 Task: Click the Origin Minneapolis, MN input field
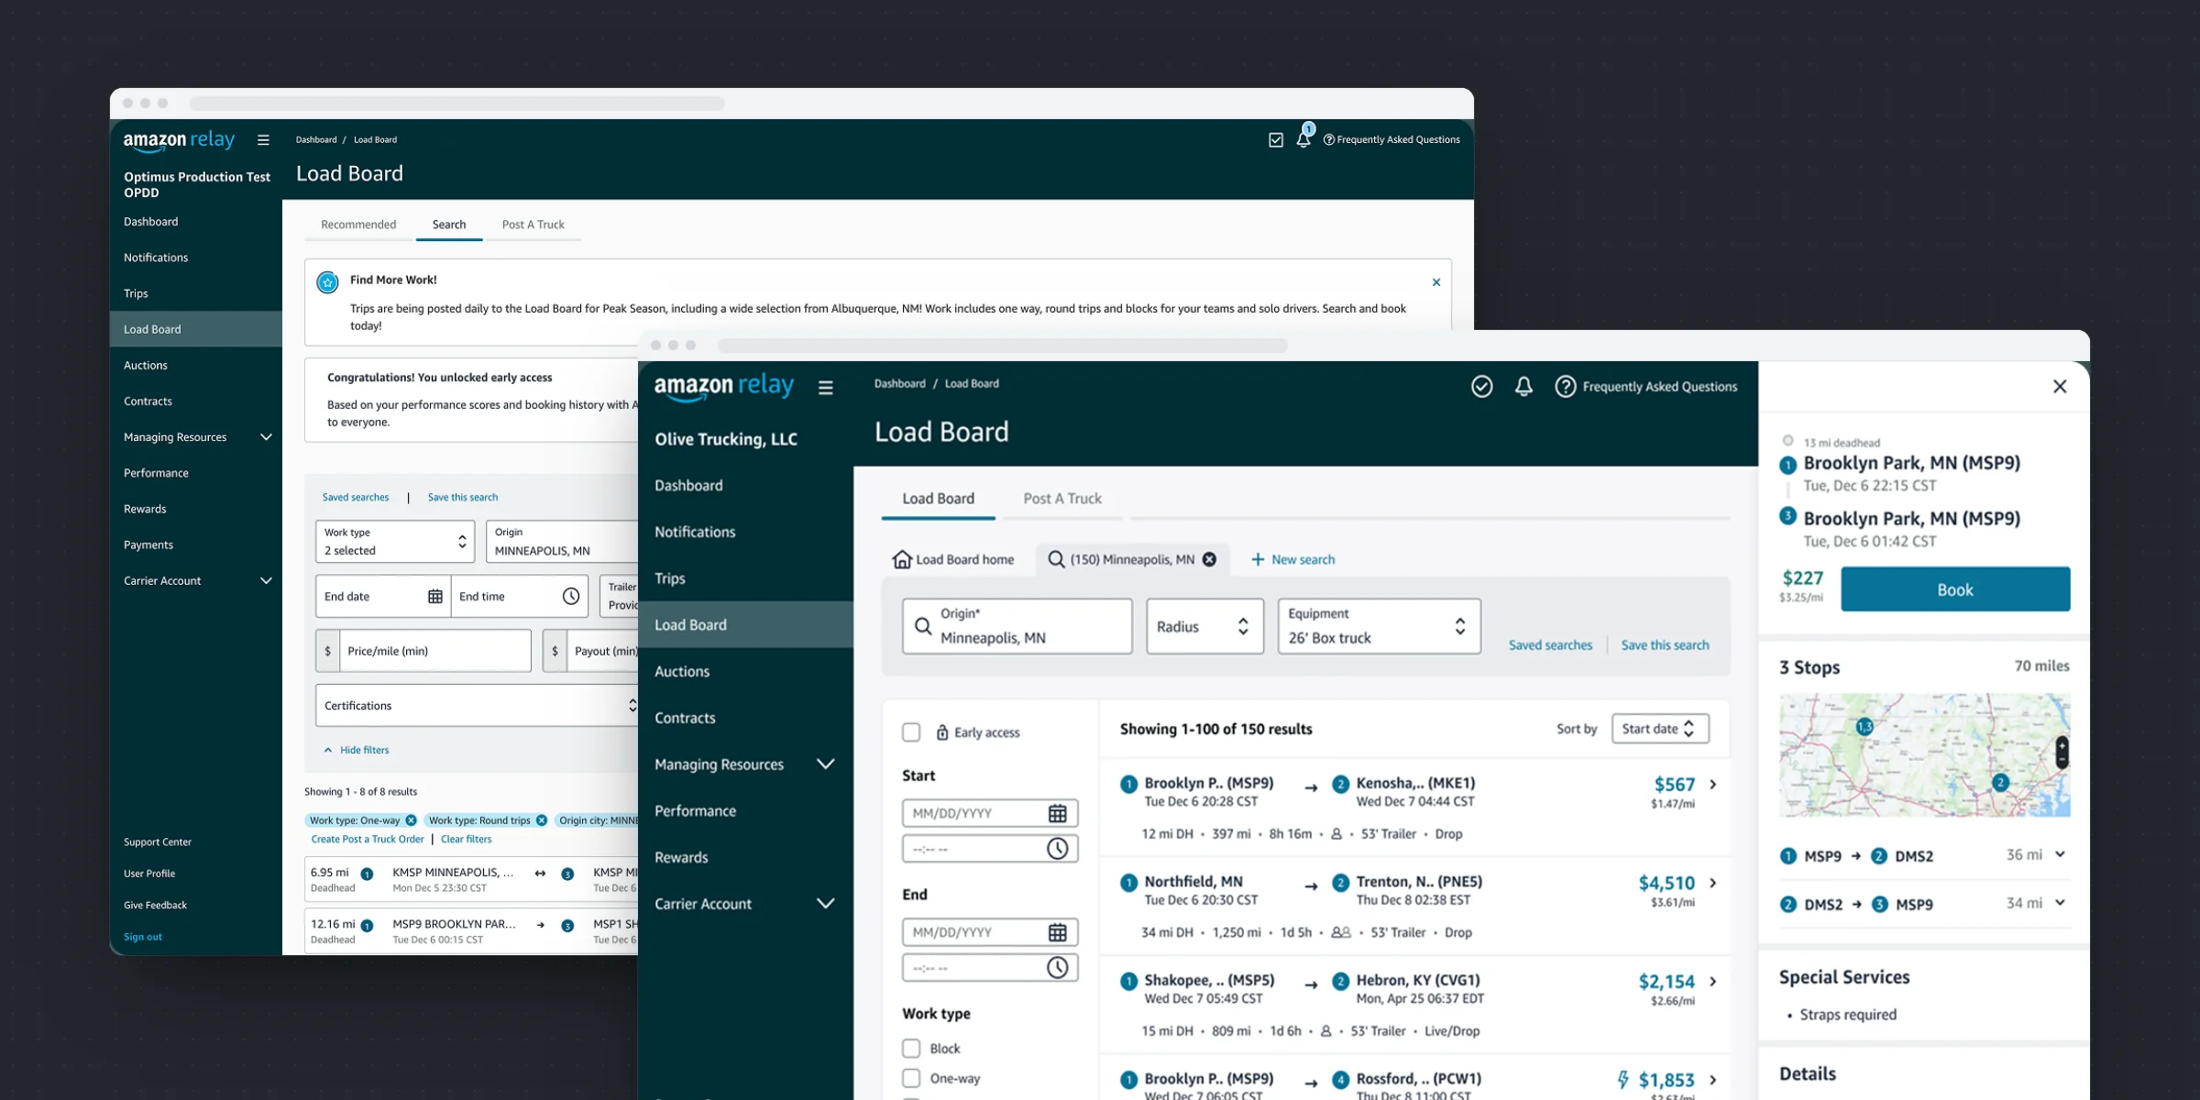point(1017,626)
